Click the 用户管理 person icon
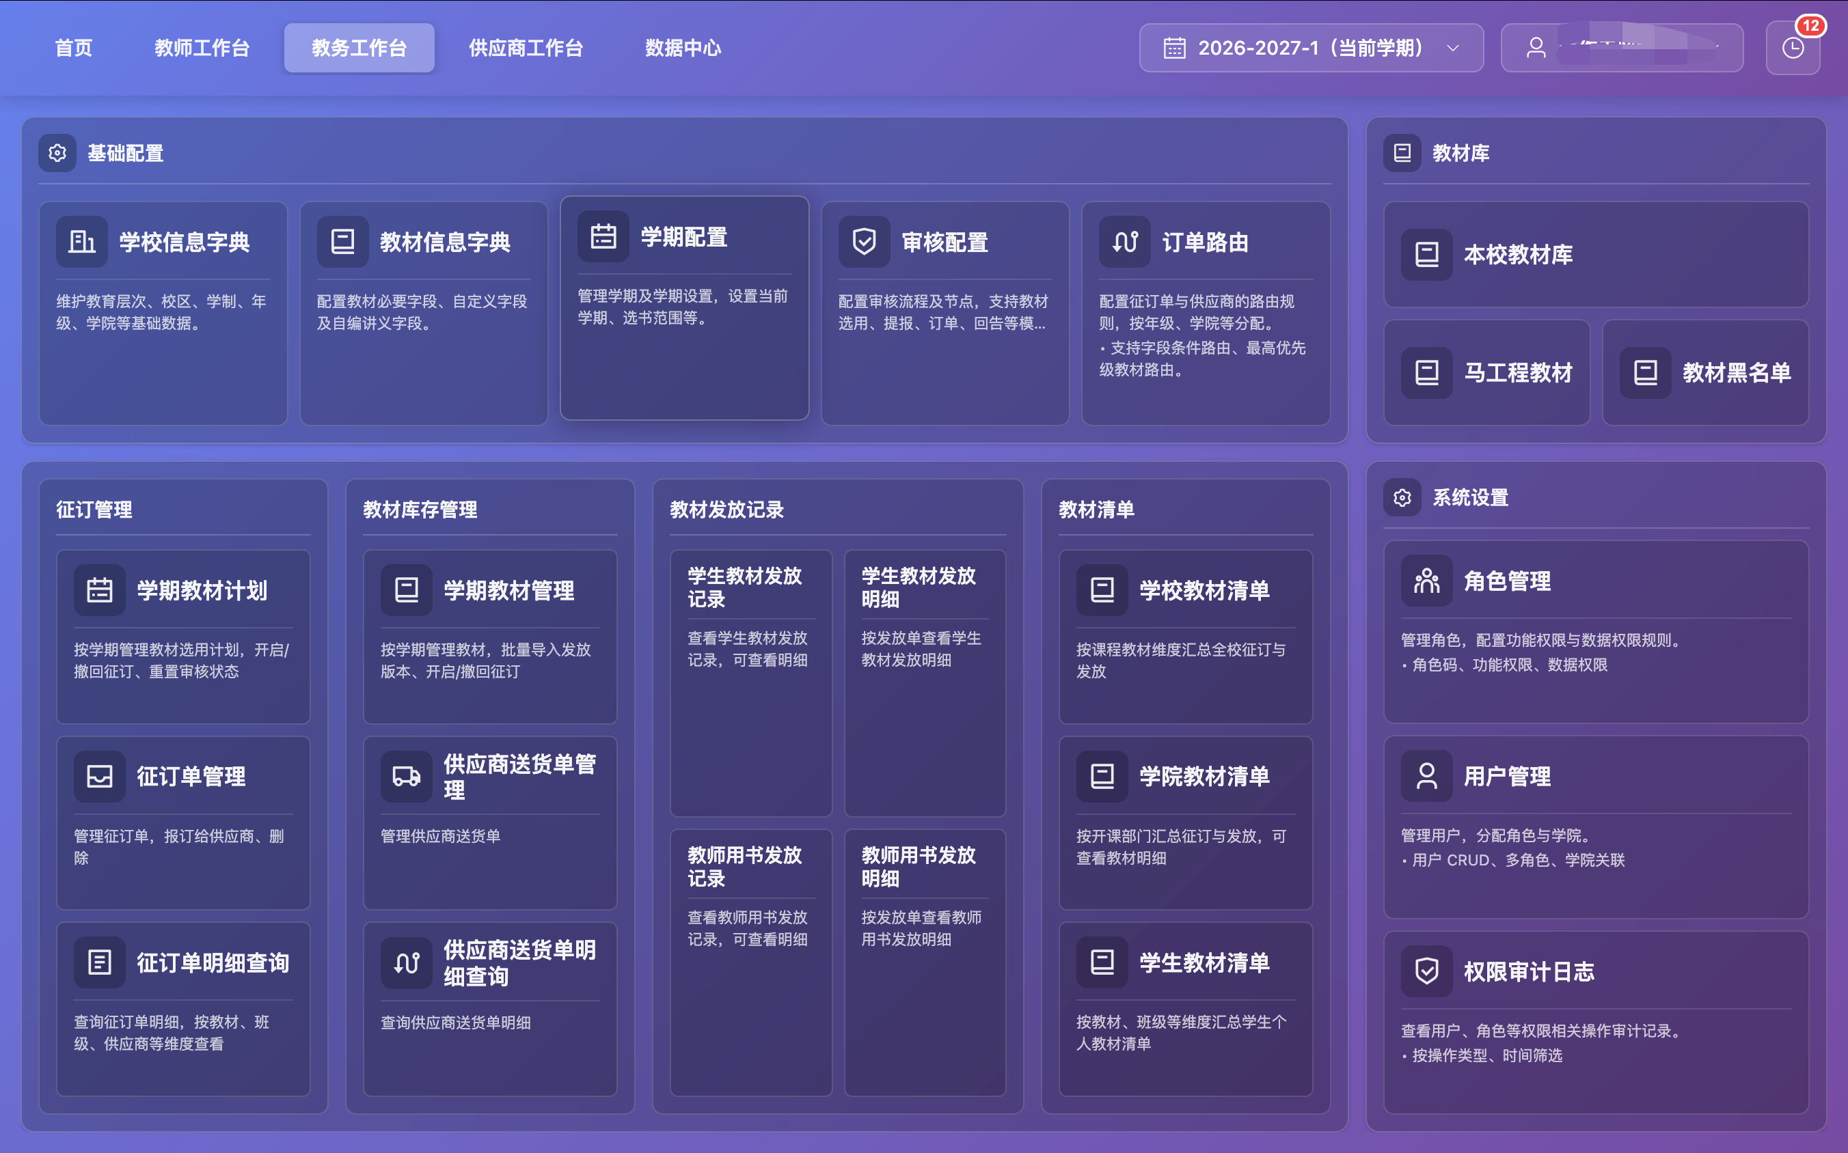This screenshot has width=1848, height=1153. click(x=1427, y=776)
